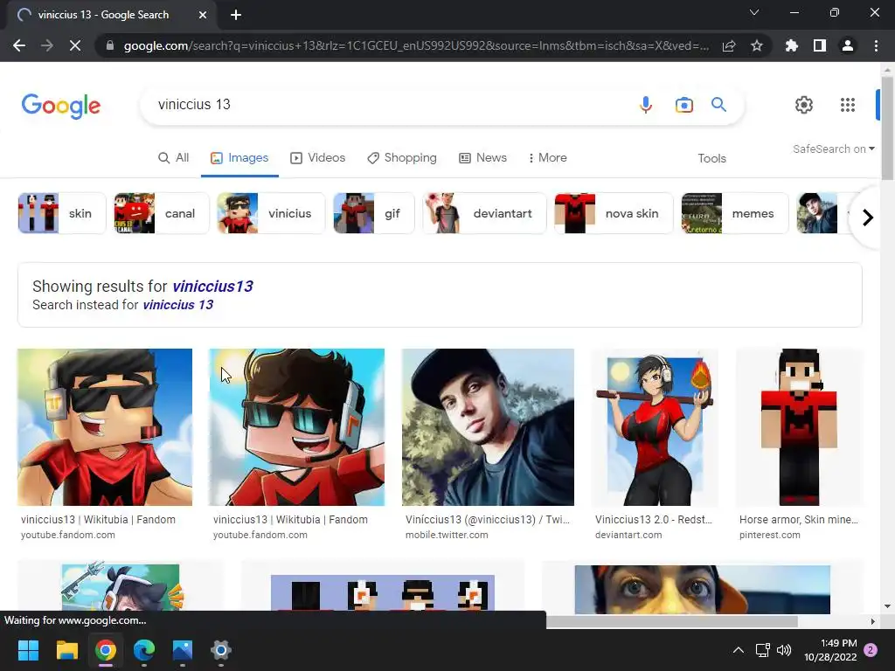Open notification center badge
Image resolution: width=895 pixels, height=671 pixels.
871,650
